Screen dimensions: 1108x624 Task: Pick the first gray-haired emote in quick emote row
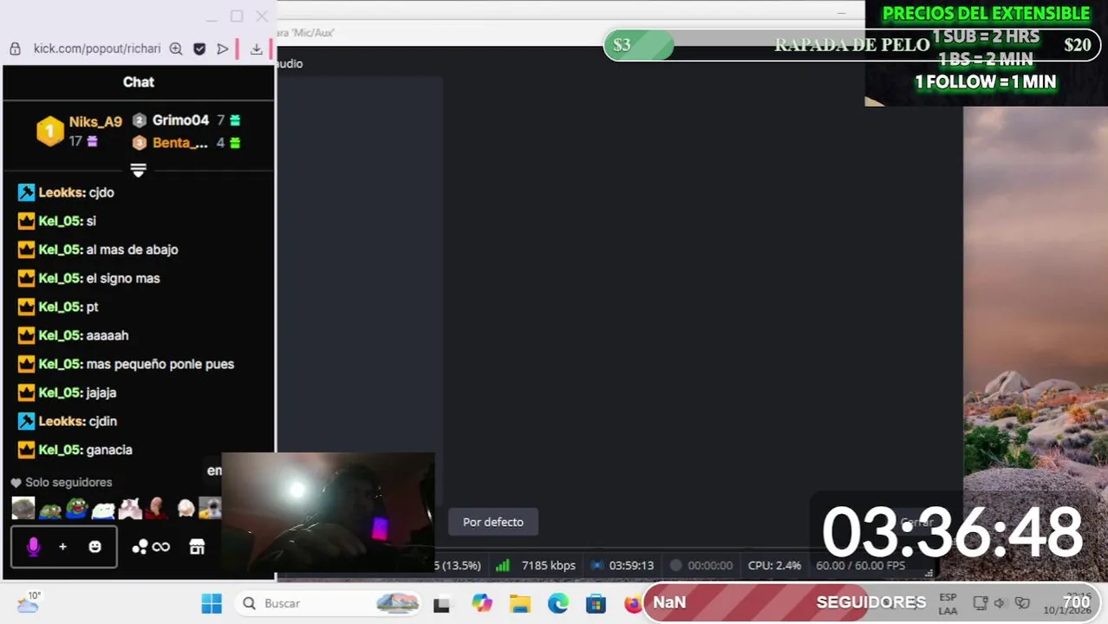click(23, 508)
